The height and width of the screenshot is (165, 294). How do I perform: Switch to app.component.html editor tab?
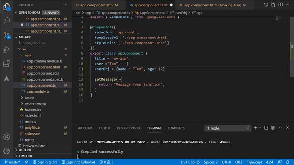pos(99,5)
